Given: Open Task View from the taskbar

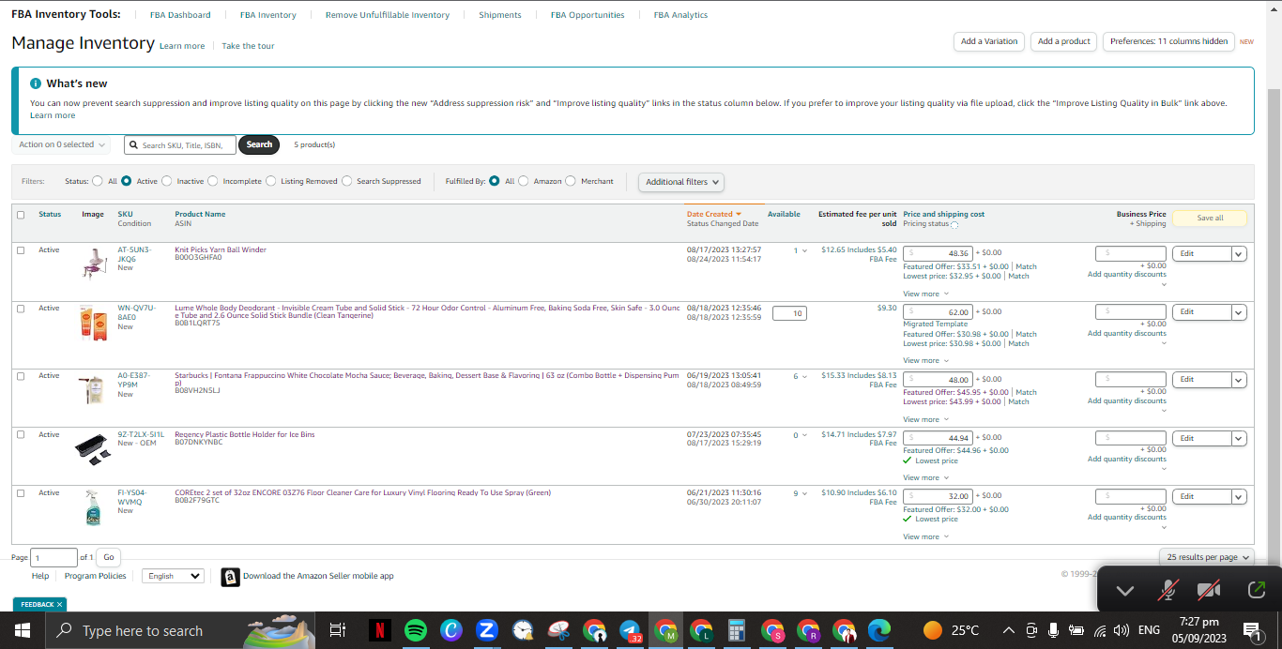Looking at the screenshot, I should pos(338,630).
